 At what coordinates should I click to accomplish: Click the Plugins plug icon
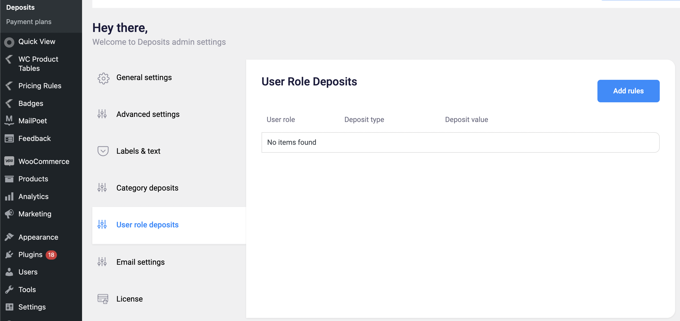click(9, 254)
